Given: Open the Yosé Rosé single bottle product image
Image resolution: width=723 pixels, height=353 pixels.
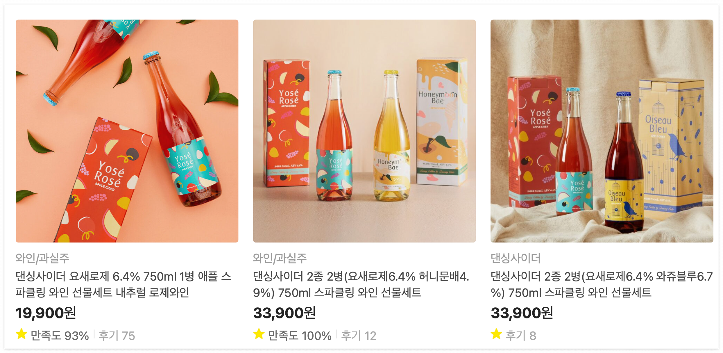Looking at the screenshot, I should pos(127,131).
